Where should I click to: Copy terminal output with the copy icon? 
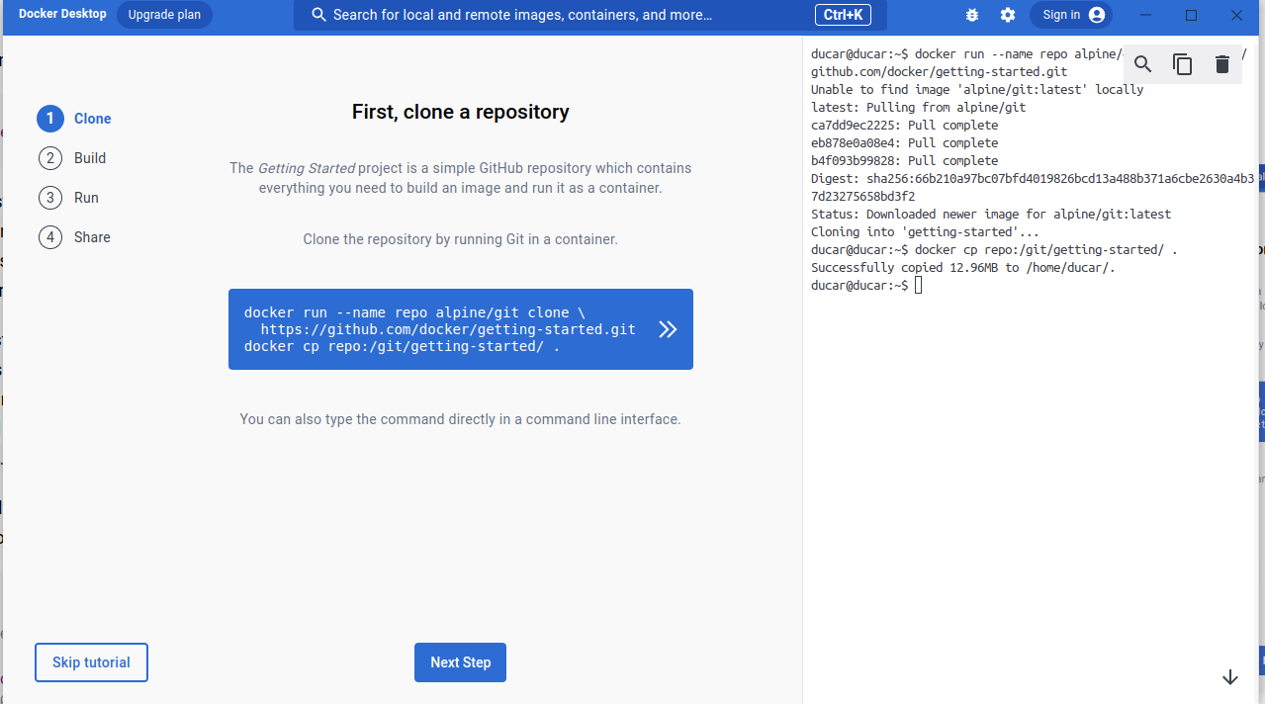1183,64
